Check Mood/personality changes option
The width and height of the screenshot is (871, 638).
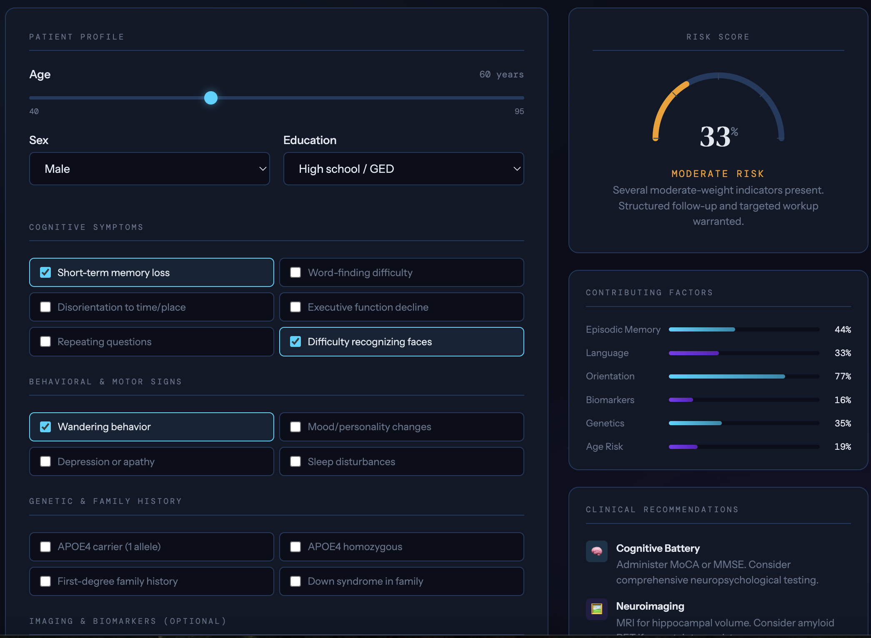point(295,427)
